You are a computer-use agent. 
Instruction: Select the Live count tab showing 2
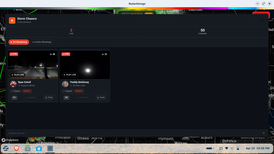pyautogui.click(x=71, y=32)
